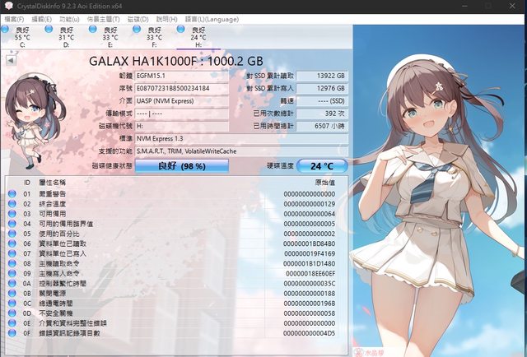Click the drive letter field H:

pos(182,127)
